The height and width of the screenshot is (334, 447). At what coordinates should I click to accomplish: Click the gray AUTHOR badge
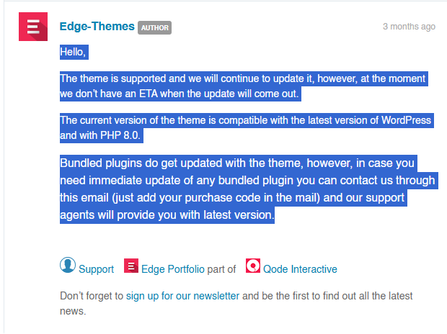click(x=154, y=28)
